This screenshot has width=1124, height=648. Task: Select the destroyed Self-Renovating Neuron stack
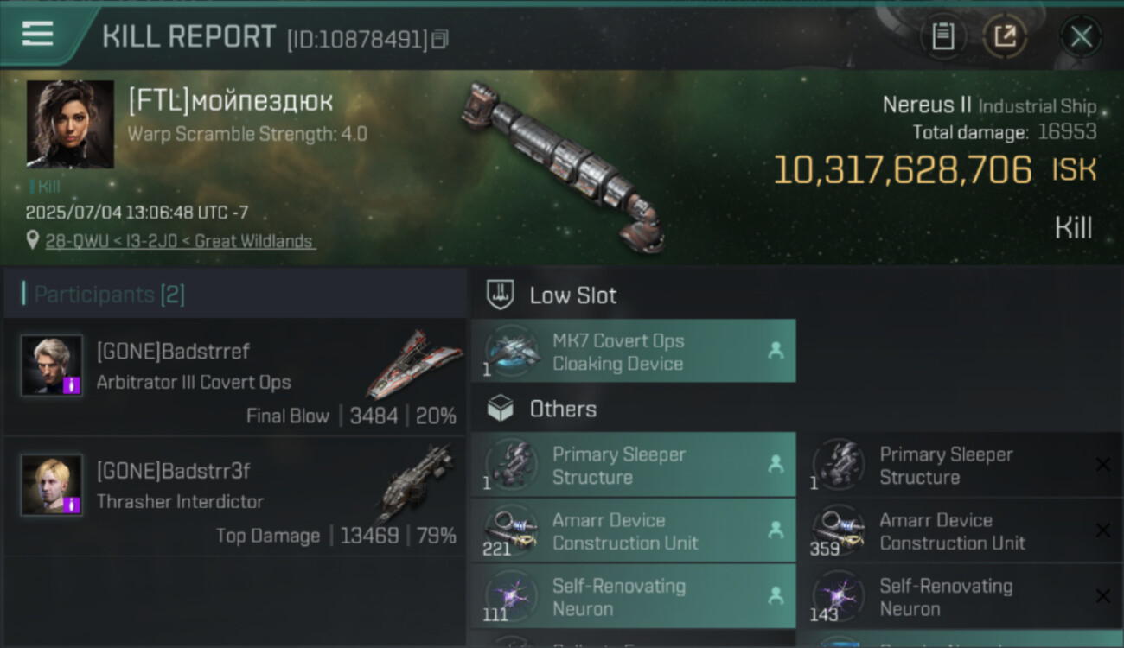click(x=960, y=597)
